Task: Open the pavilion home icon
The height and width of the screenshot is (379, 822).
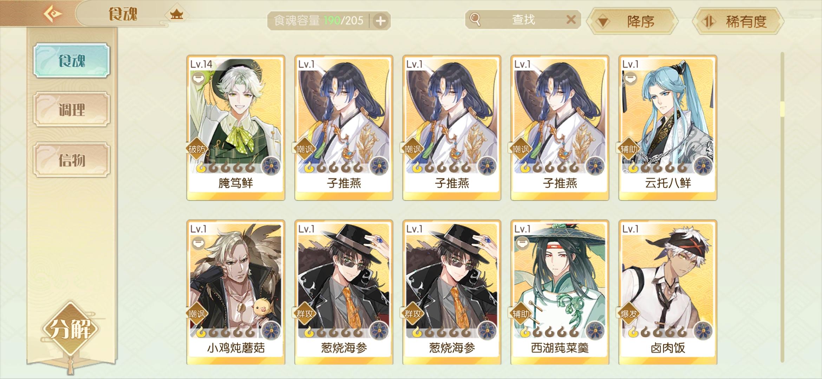Action: [x=176, y=15]
